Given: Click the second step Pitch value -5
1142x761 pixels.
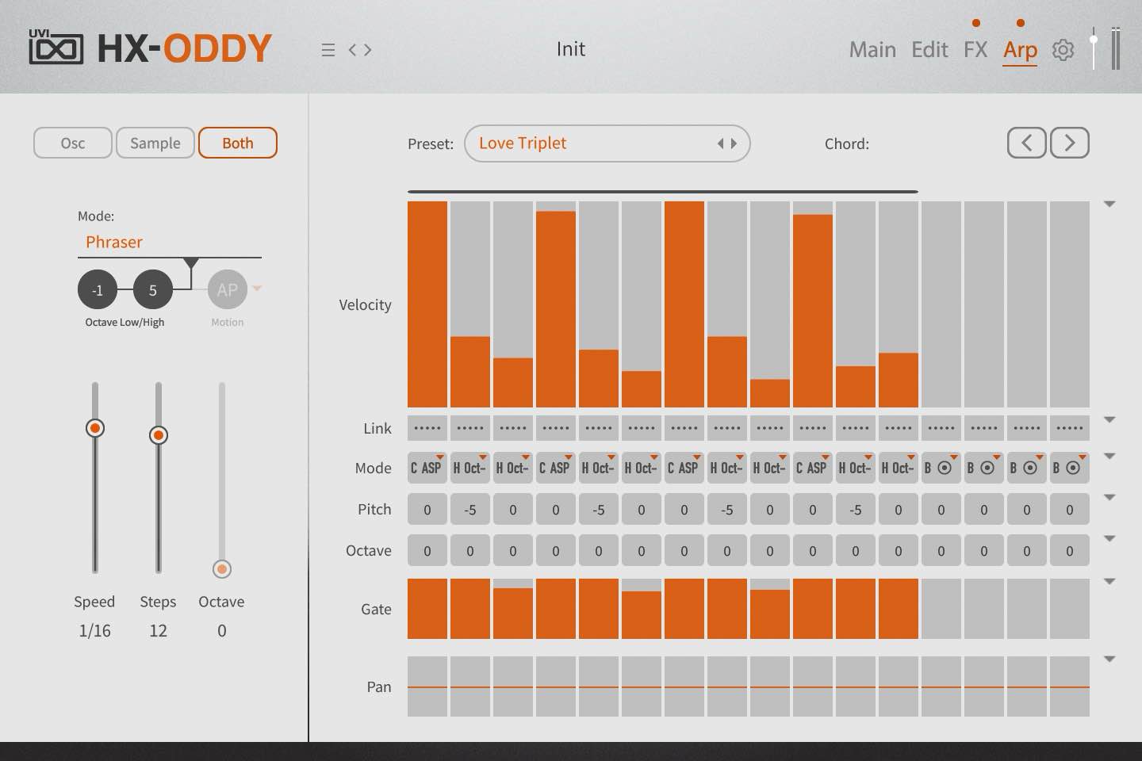Looking at the screenshot, I should pyautogui.click(x=469, y=510).
